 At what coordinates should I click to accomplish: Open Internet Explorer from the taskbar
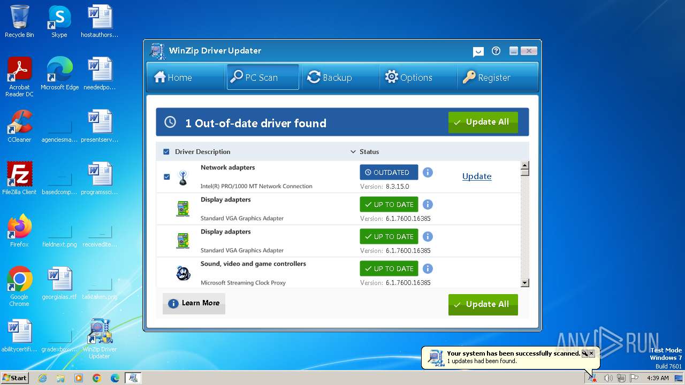point(42,378)
